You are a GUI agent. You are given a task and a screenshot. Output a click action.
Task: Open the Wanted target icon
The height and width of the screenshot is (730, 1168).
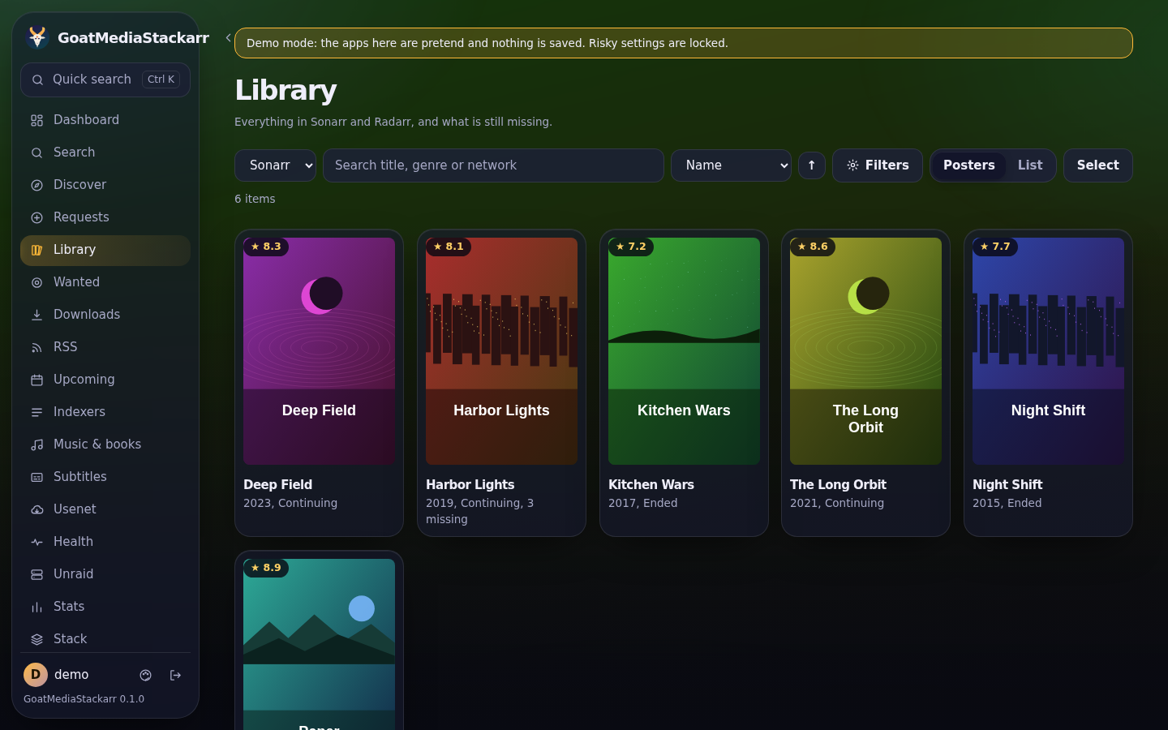click(x=36, y=282)
